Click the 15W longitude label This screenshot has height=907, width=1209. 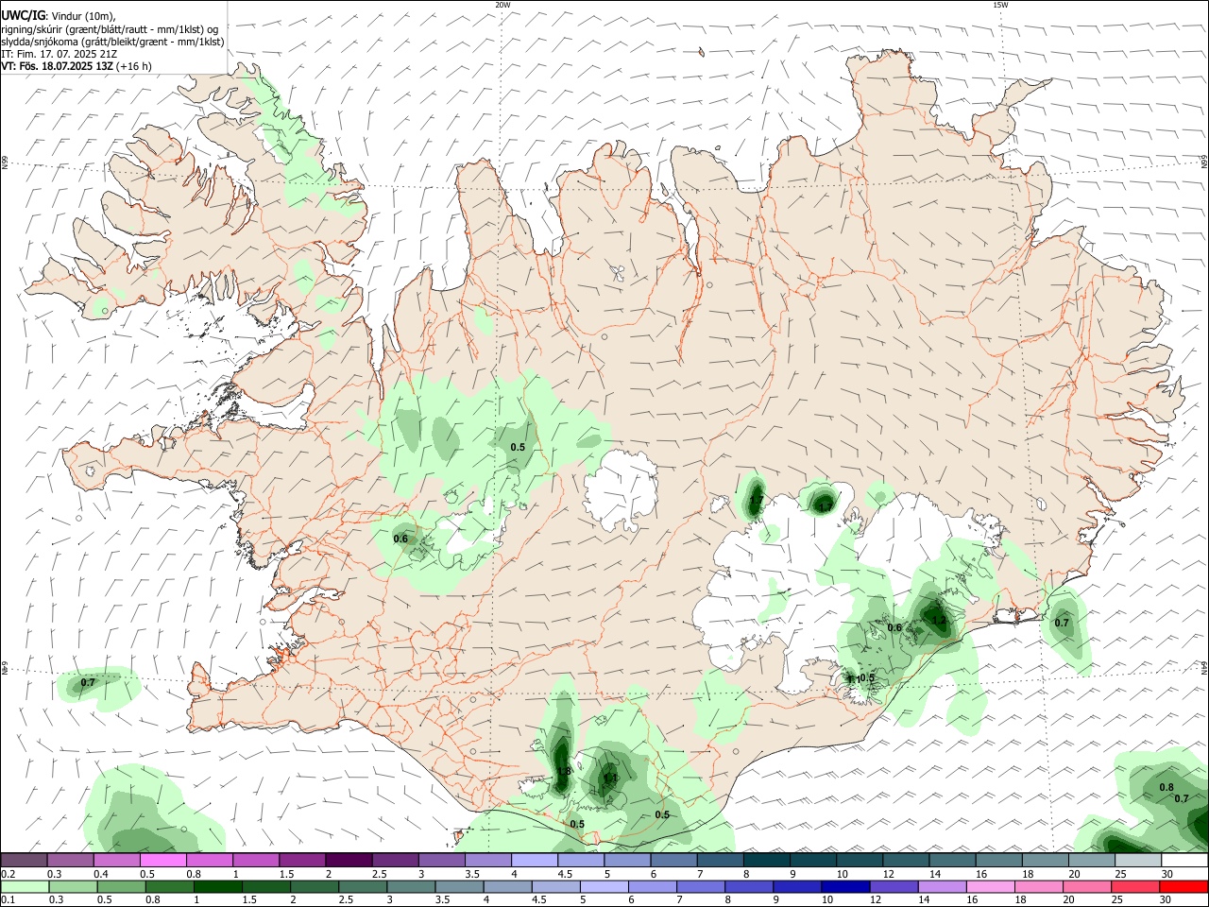point(1000,5)
